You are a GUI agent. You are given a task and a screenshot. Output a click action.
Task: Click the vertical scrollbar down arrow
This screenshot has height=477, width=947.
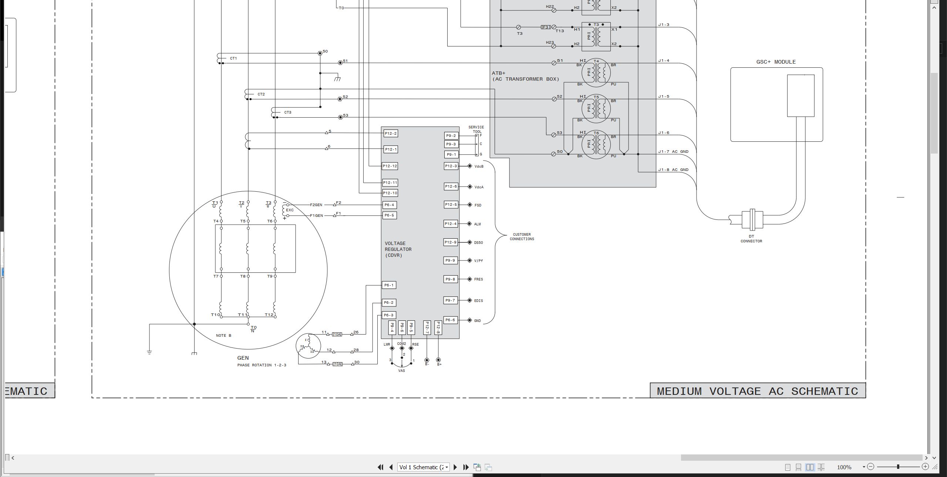coord(934,458)
